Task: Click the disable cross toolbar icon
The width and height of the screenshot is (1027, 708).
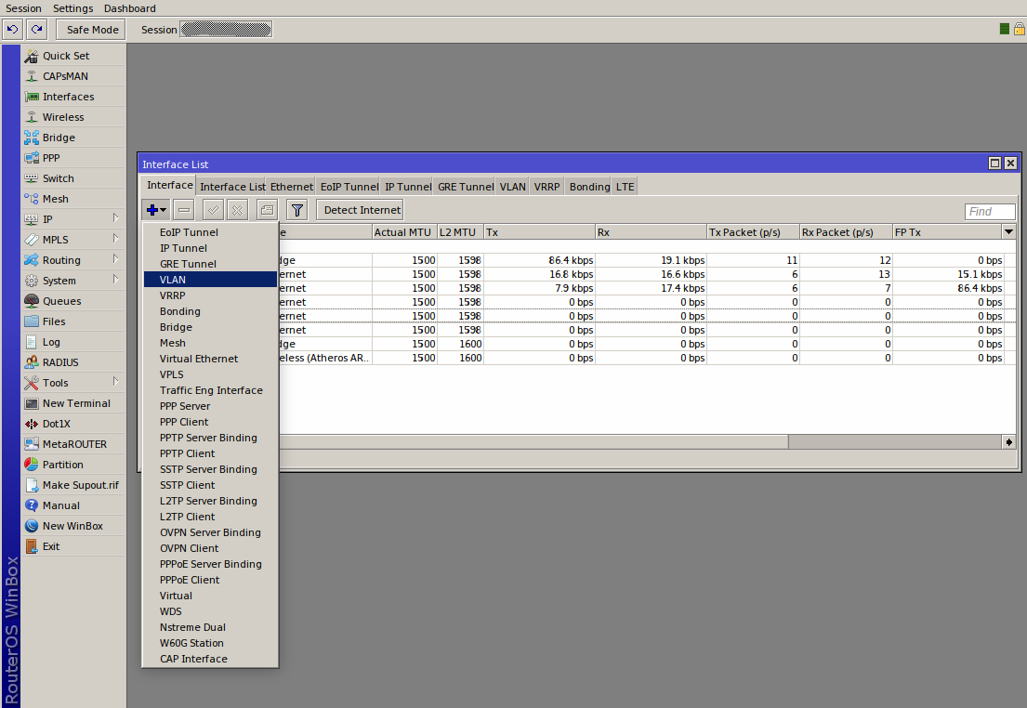Action: [x=239, y=210]
